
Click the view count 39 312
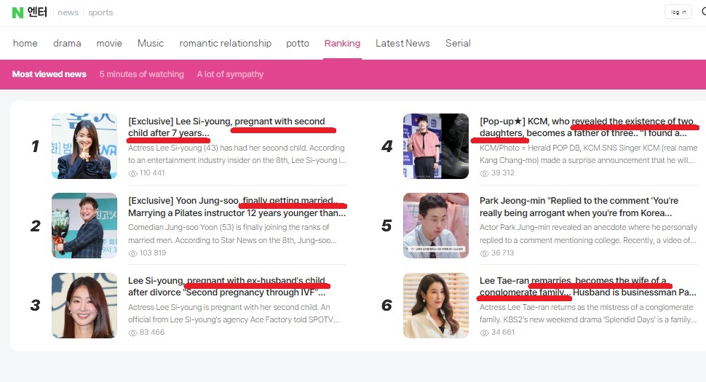click(x=502, y=173)
